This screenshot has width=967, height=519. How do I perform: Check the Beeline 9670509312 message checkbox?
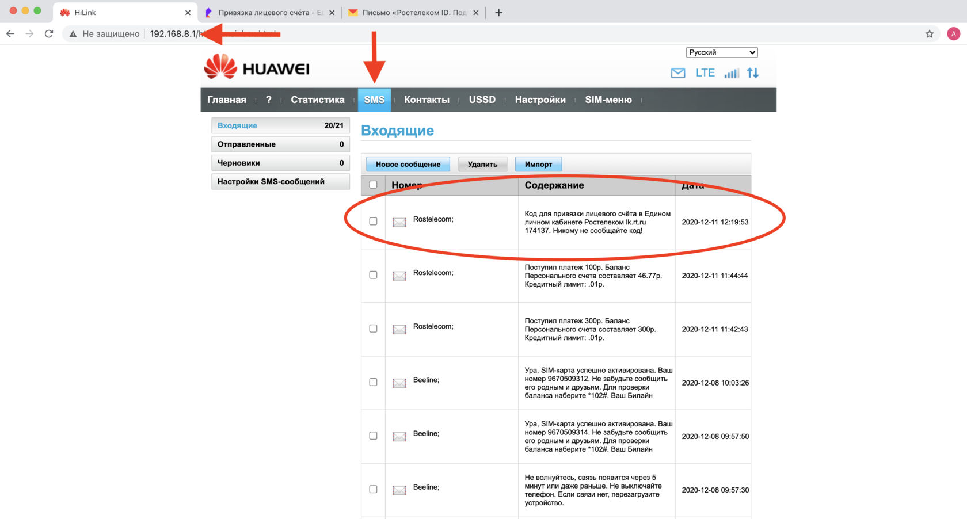373,381
